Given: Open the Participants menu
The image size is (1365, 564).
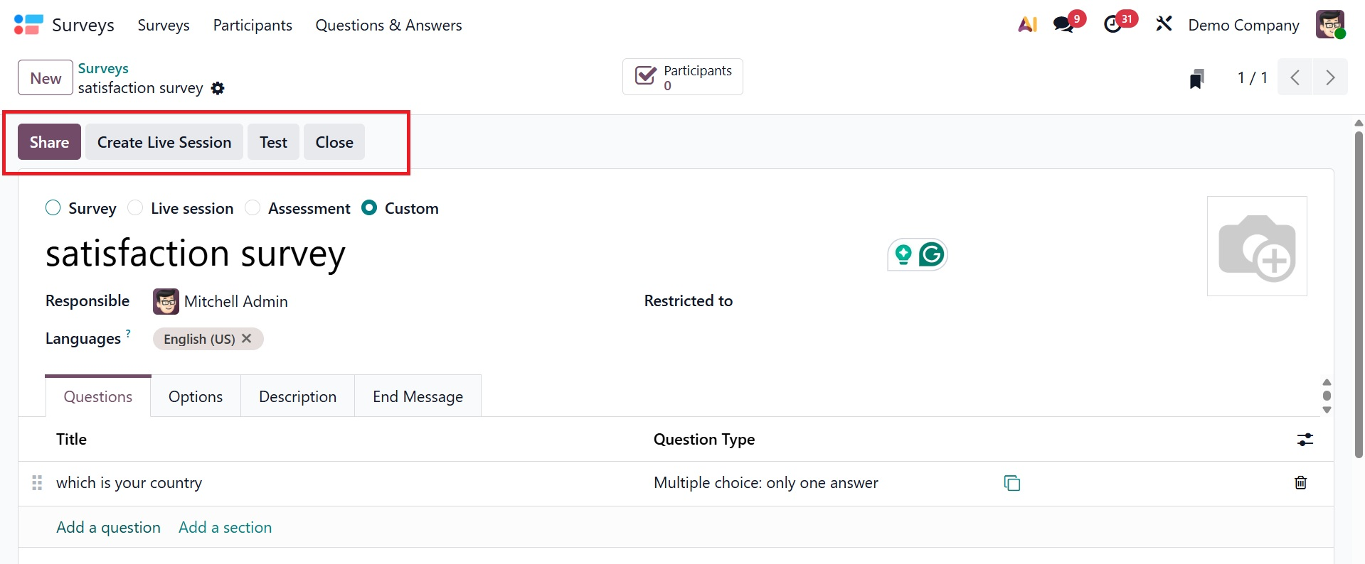Looking at the screenshot, I should (x=253, y=26).
